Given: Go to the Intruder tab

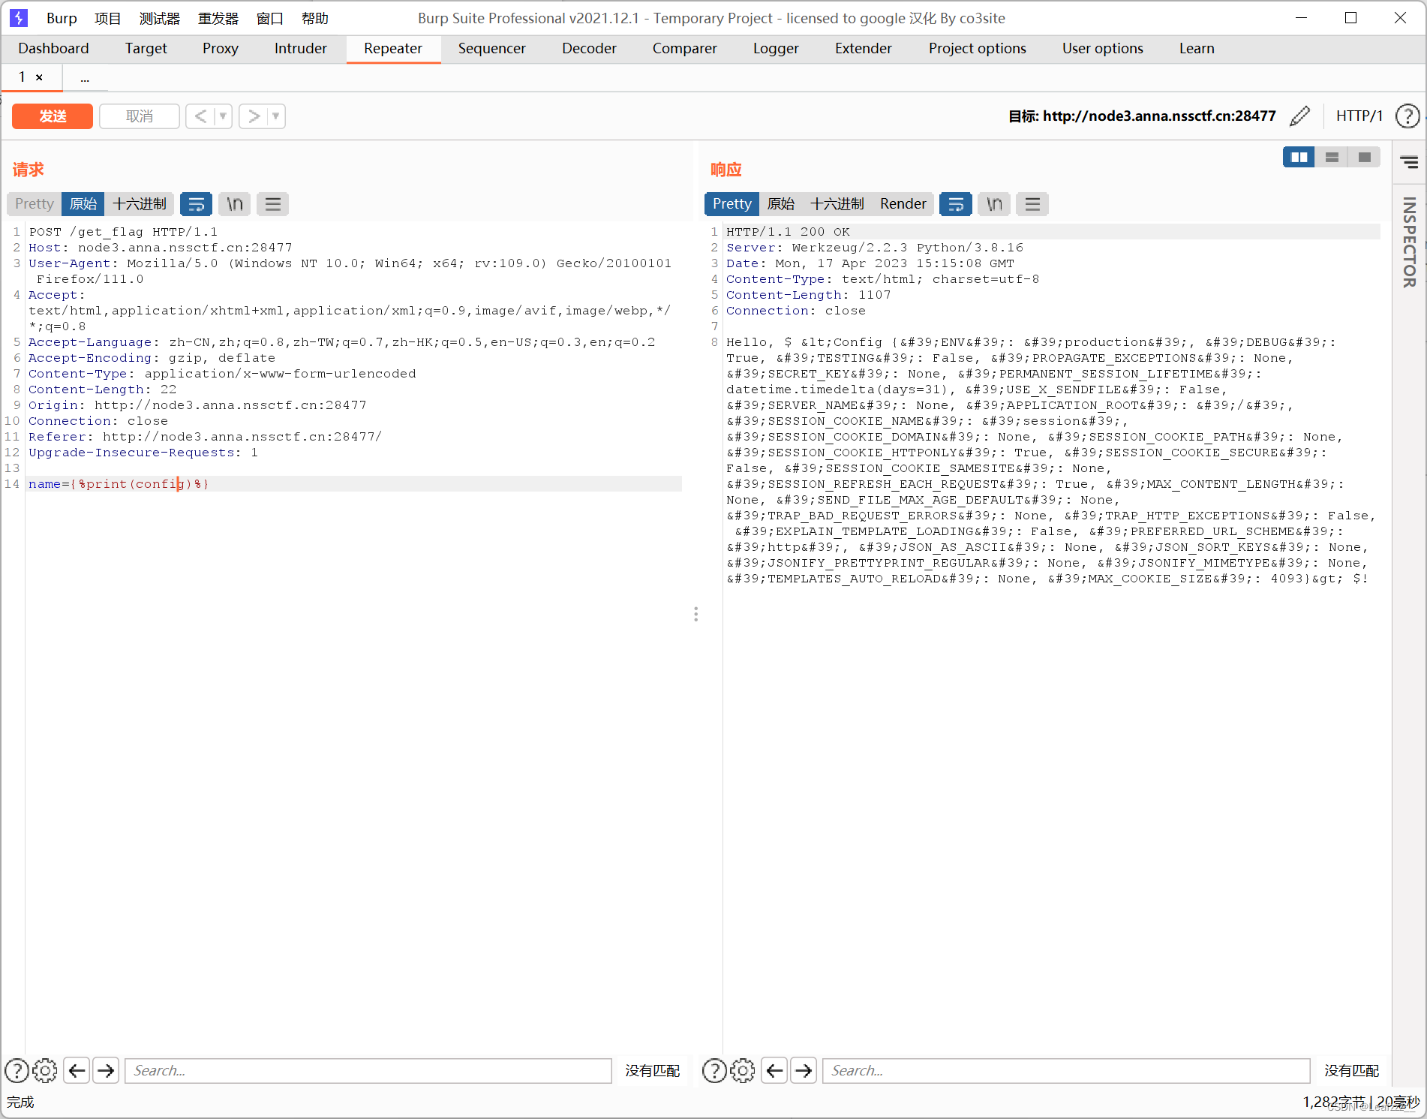Looking at the screenshot, I should pos(301,49).
